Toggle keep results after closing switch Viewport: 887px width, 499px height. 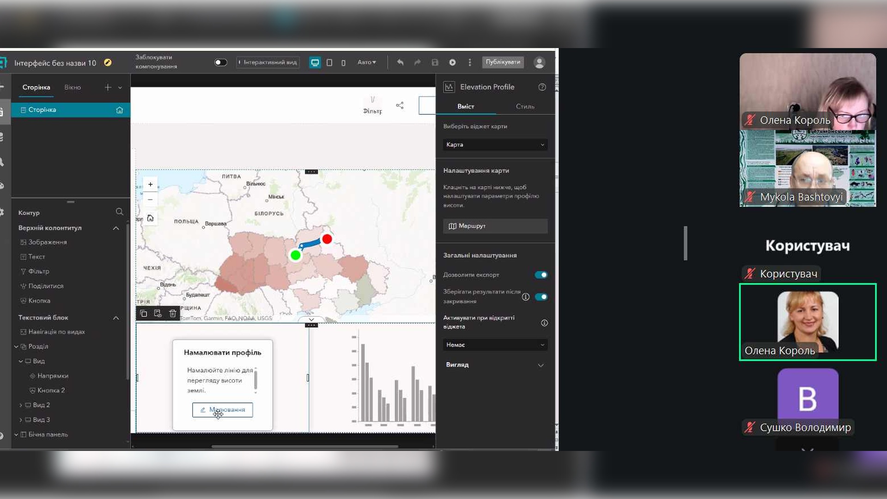tap(541, 297)
